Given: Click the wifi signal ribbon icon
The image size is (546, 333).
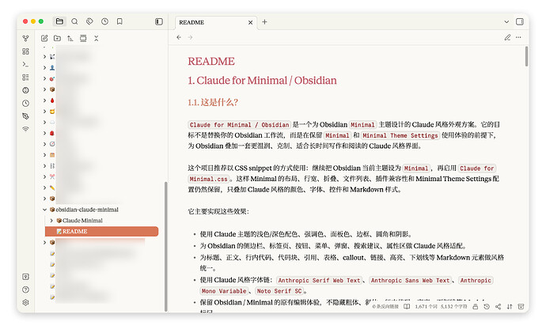Looking at the screenshot, I should (x=25, y=129).
